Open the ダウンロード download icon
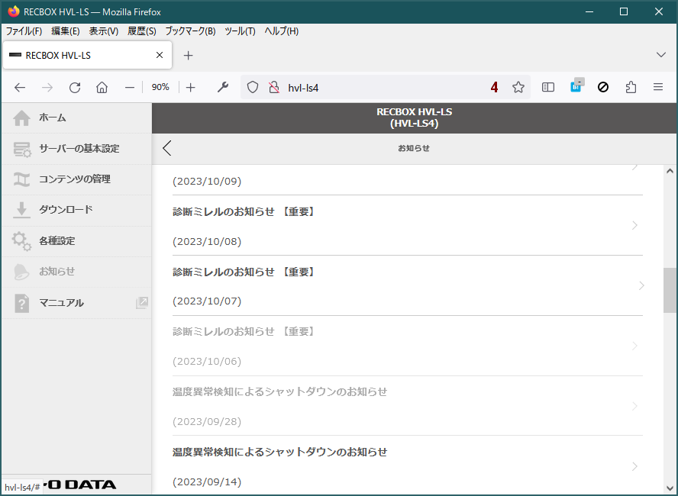Viewport: 678px width, 496px height. point(21,210)
